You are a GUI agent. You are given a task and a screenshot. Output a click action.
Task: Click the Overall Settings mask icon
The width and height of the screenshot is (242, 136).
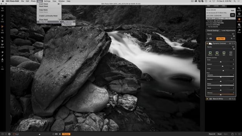(x=211, y=39)
